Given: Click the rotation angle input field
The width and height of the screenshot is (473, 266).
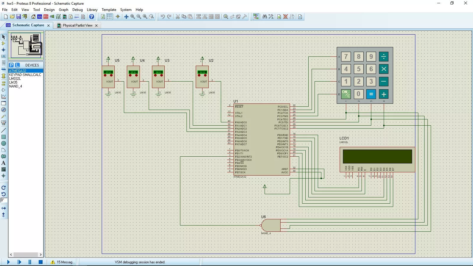Looking at the screenshot, I should 4,200.
